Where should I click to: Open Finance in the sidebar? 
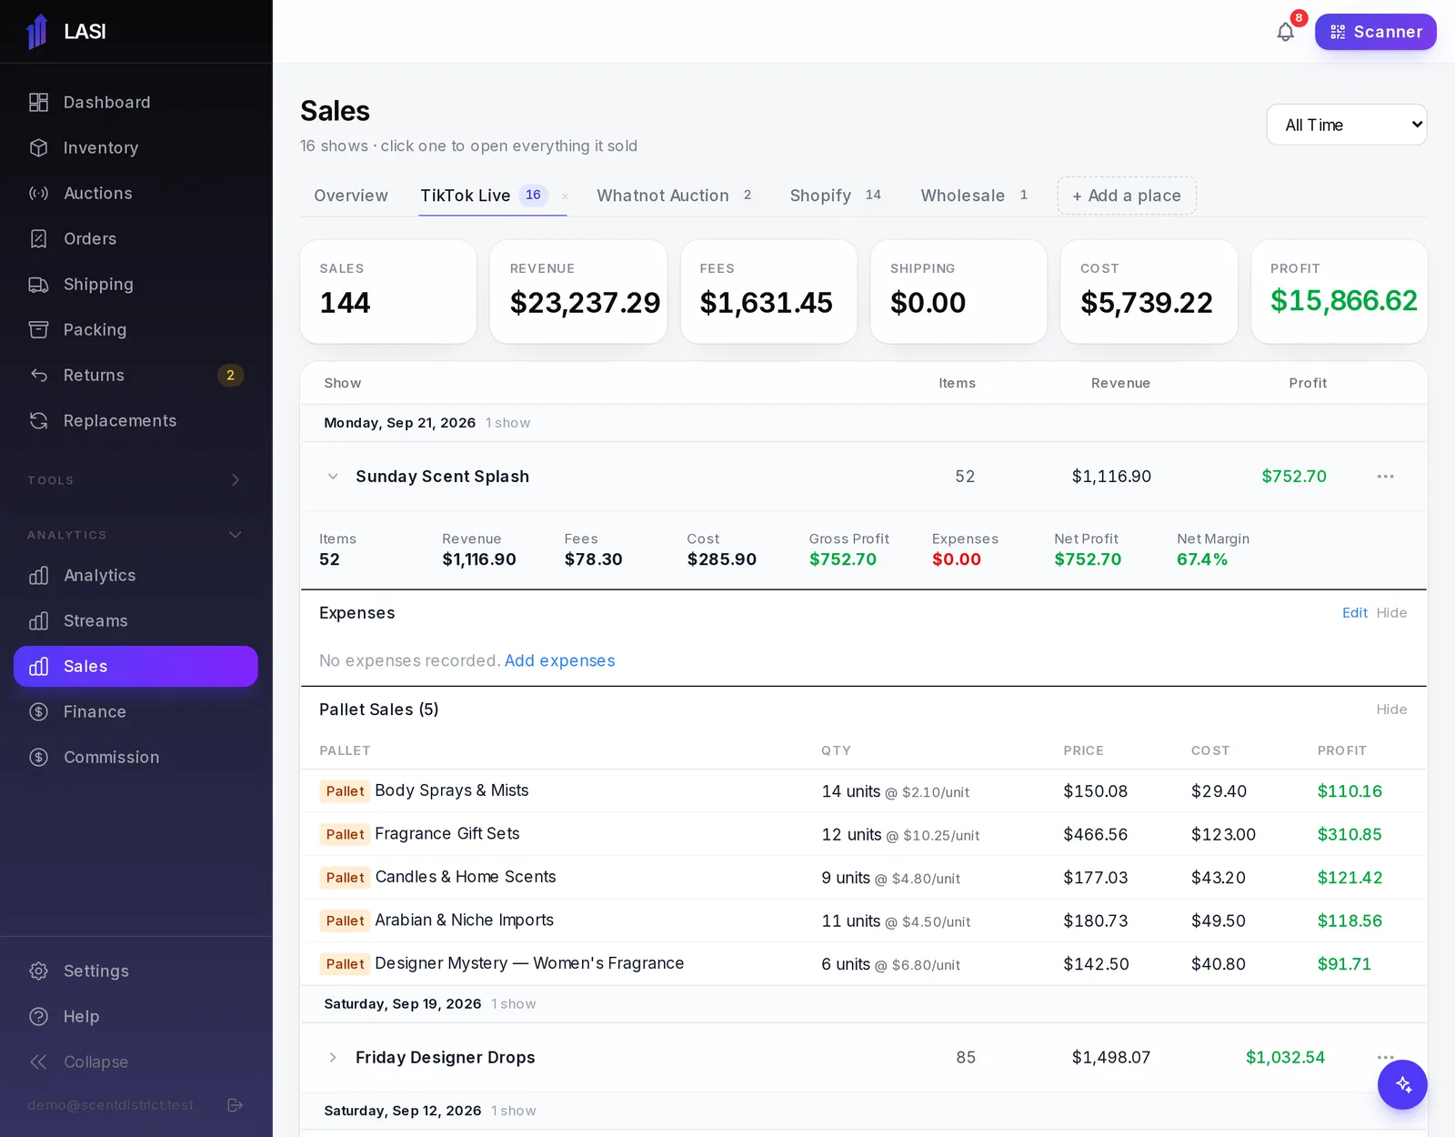pyautogui.click(x=135, y=712)
